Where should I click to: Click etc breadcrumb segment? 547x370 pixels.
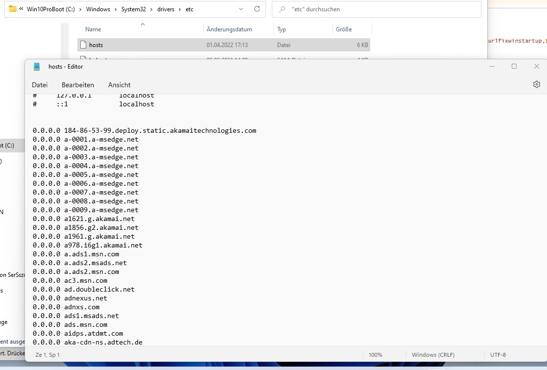tap(190, 9)
